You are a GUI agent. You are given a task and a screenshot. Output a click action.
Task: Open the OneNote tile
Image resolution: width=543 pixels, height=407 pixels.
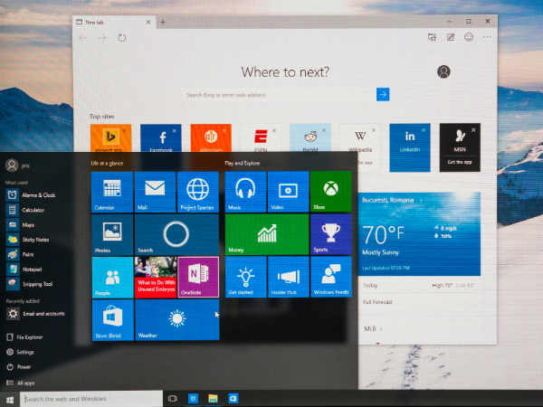(x=197, y=276)
